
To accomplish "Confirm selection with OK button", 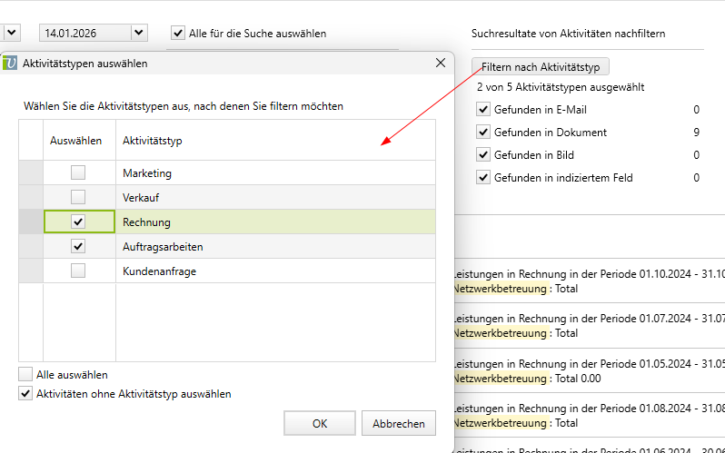I will [319, 423].
